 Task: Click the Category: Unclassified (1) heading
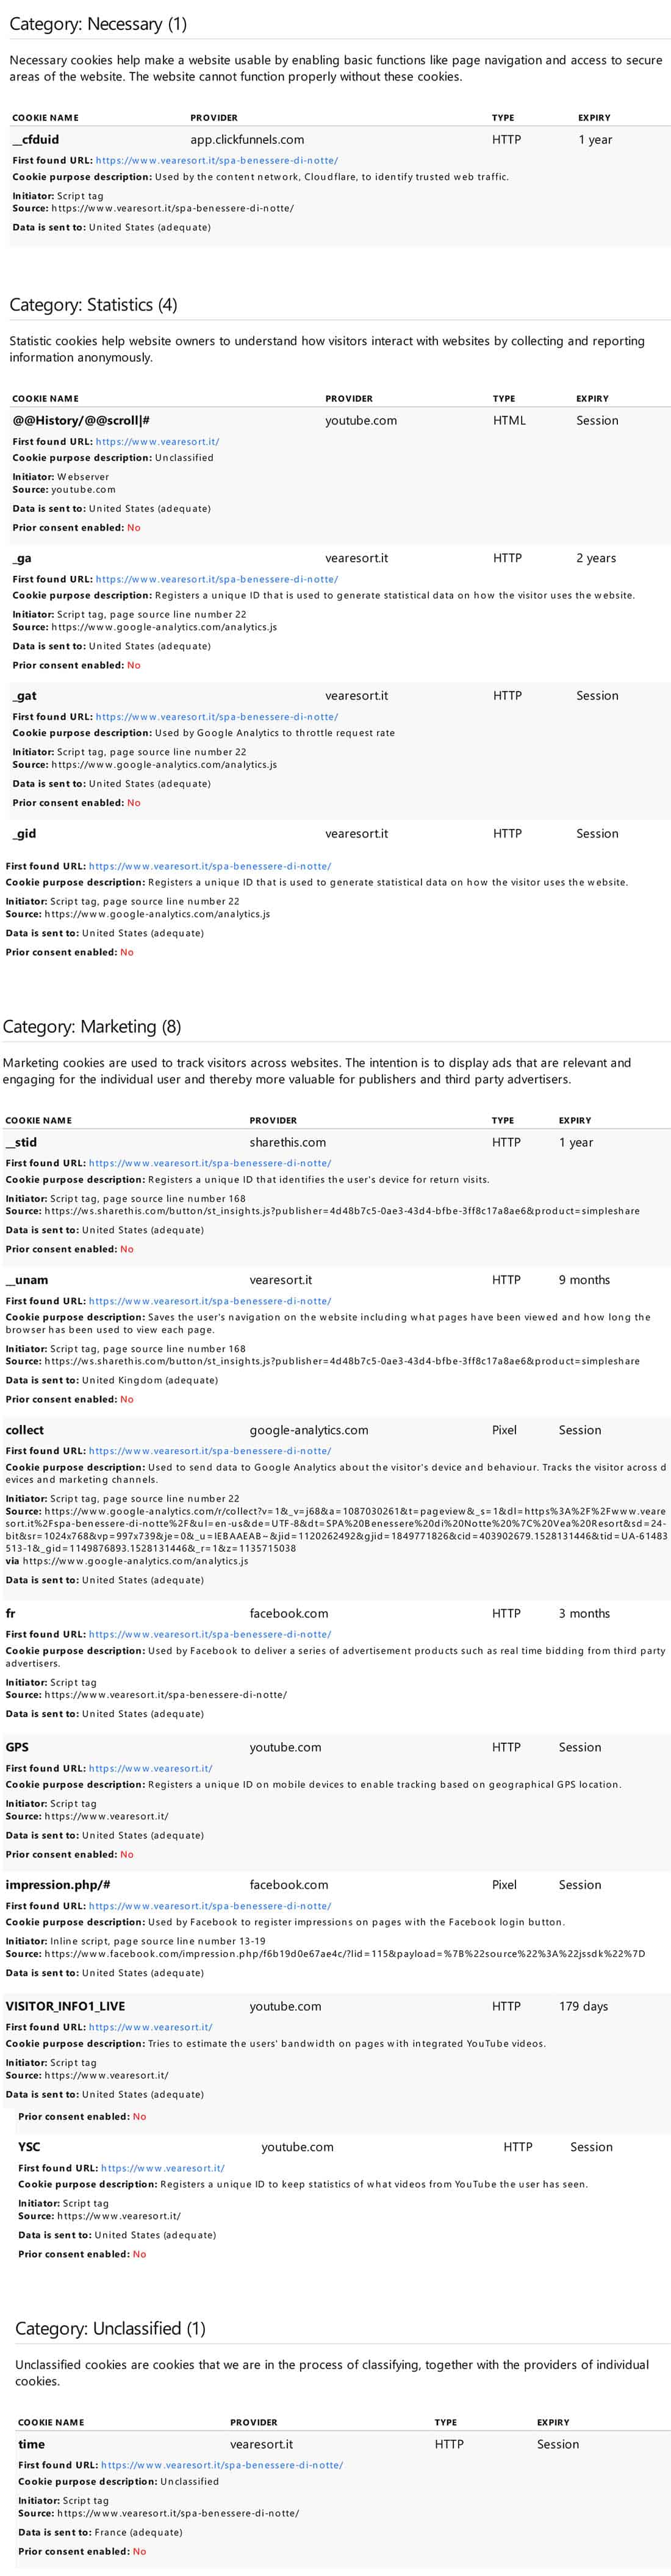(110, 2329)
